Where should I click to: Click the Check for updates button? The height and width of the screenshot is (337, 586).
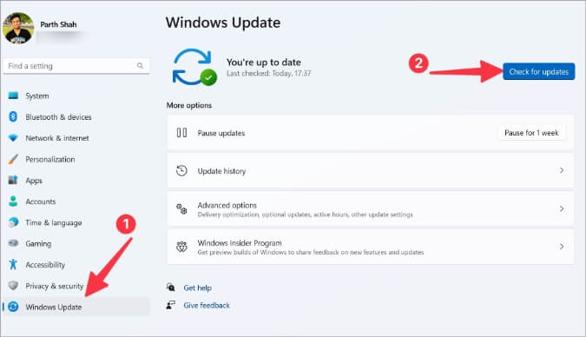point(538,71)
